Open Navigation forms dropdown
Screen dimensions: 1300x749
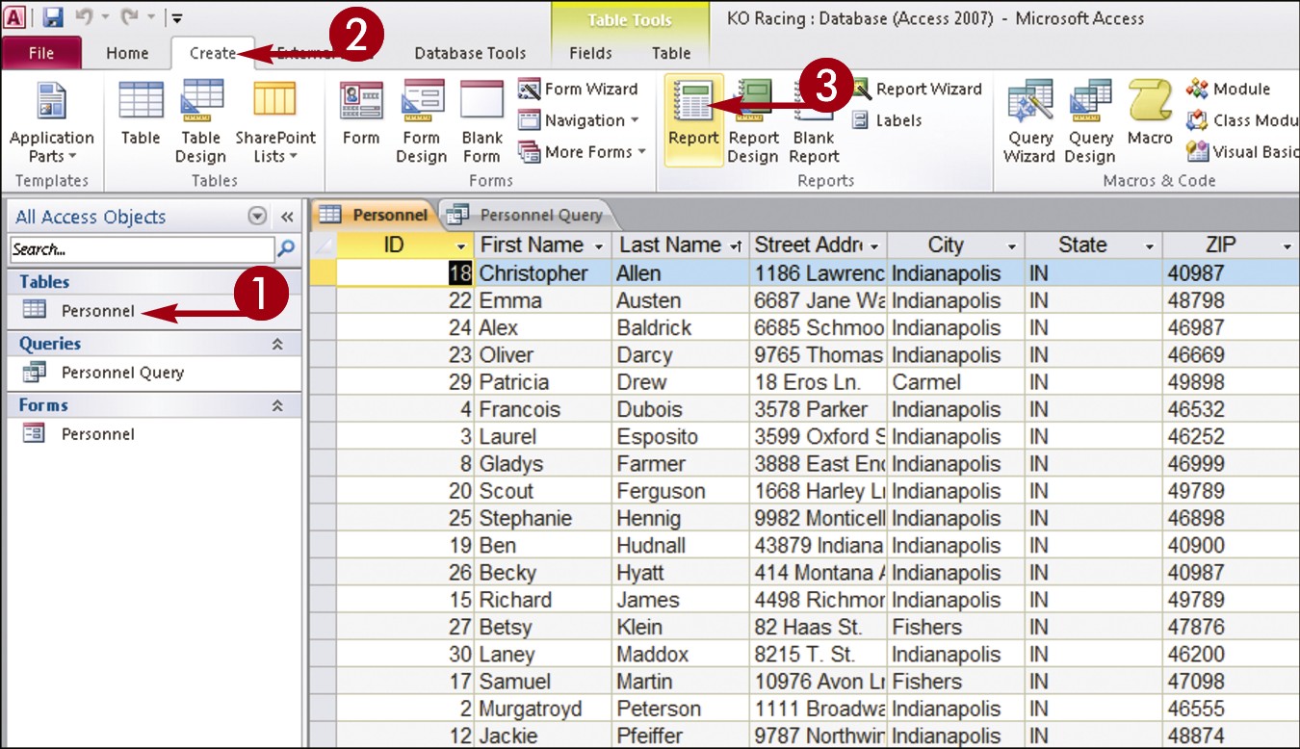pos(580,120)
